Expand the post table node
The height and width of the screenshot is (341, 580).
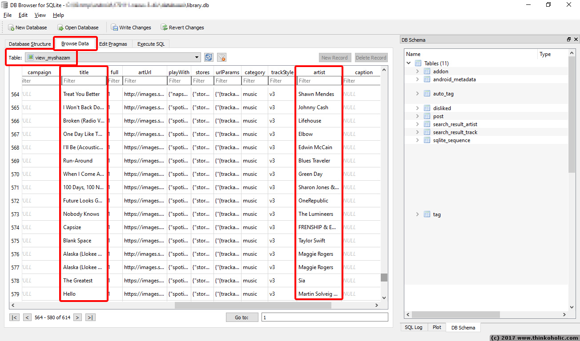pos(417,116)
